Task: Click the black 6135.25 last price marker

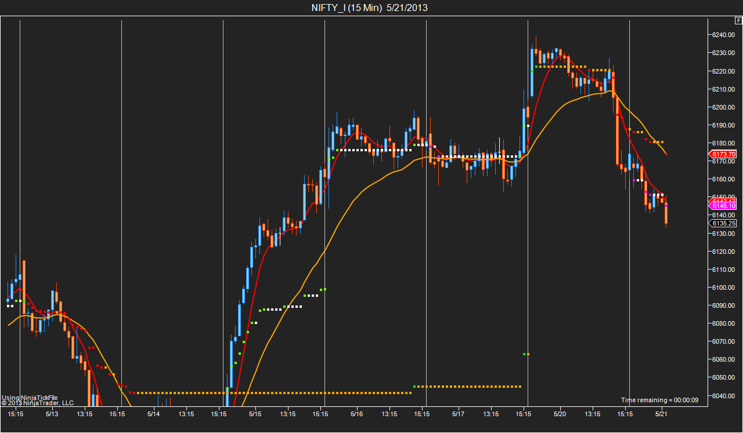Action: pos(723,223)
